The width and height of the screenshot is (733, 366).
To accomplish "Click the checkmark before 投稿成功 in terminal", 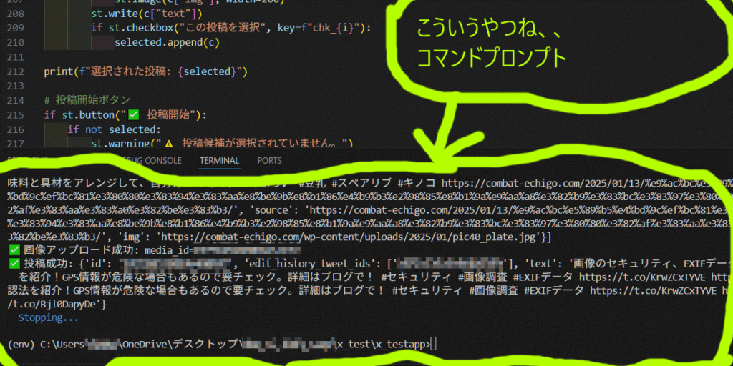I will click(14, 264).
